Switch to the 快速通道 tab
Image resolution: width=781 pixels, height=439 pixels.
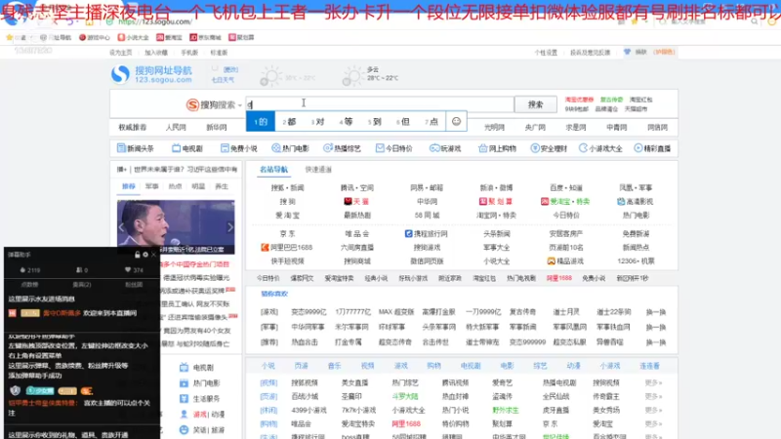pos(318,169)
